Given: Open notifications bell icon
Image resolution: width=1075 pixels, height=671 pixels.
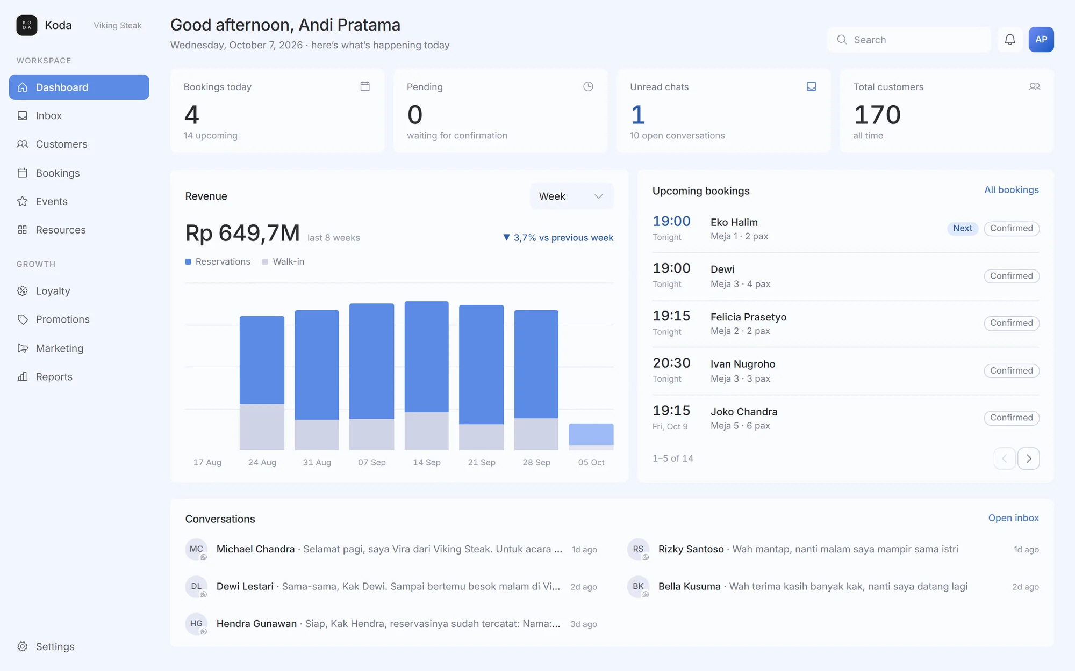Looking at the screenshot, I should pos(1010,40).
